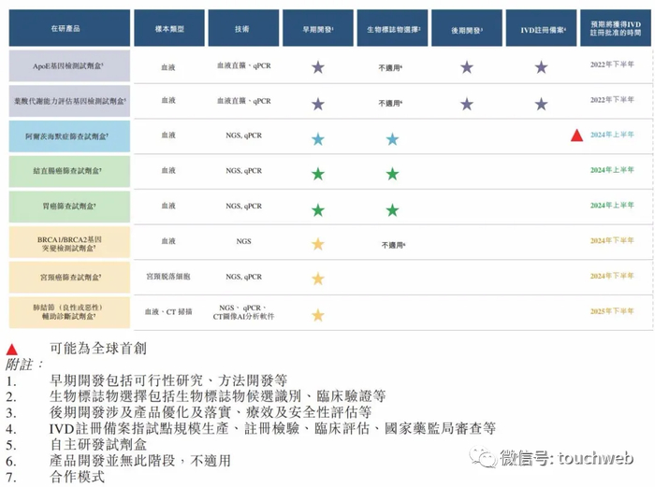Select green 早期開發 star in 胃癌篩查 row
655x487 pixels.
tap(318, 210)
